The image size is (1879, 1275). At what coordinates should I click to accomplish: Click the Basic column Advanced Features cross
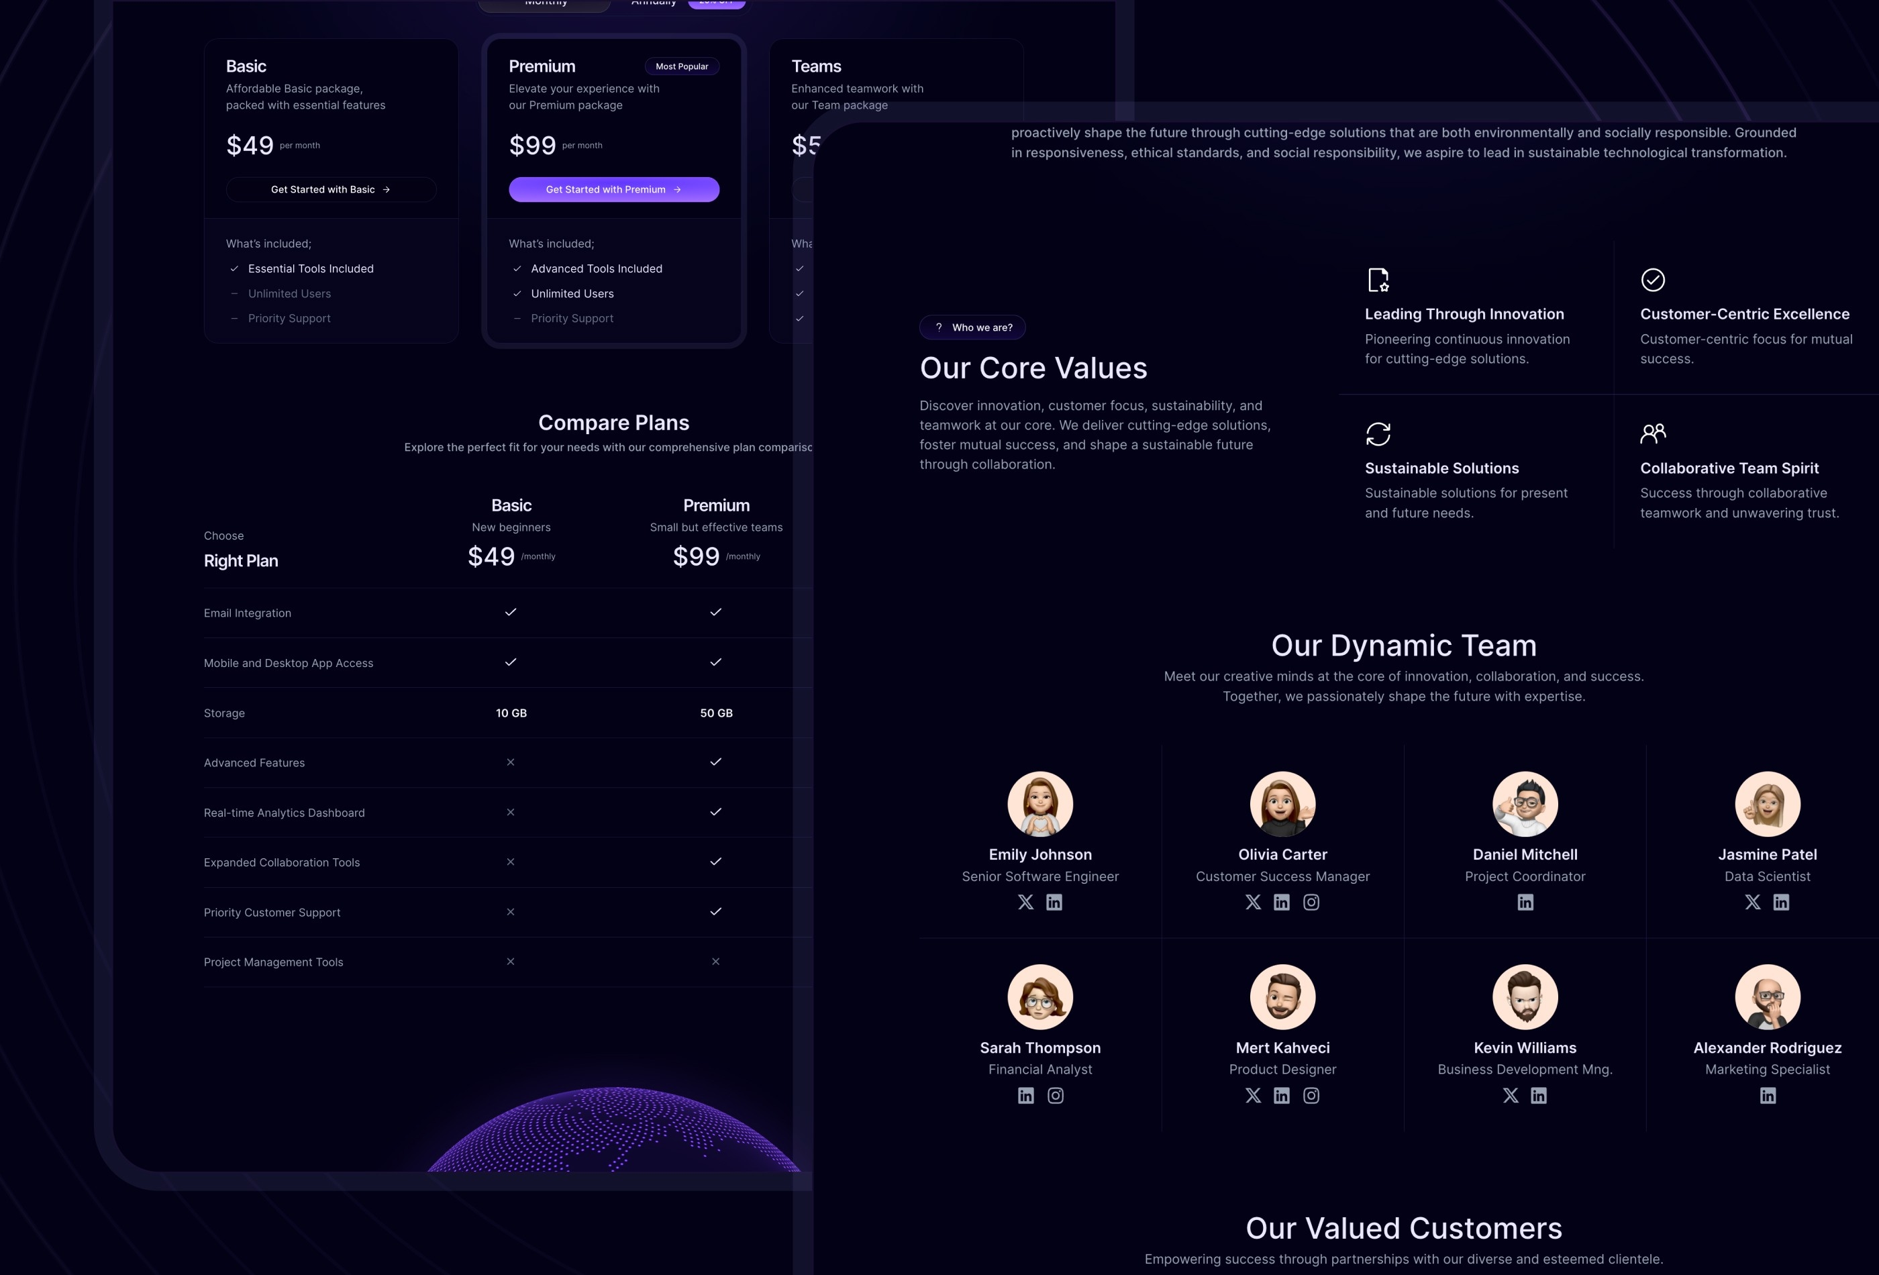tap(510, 762)
